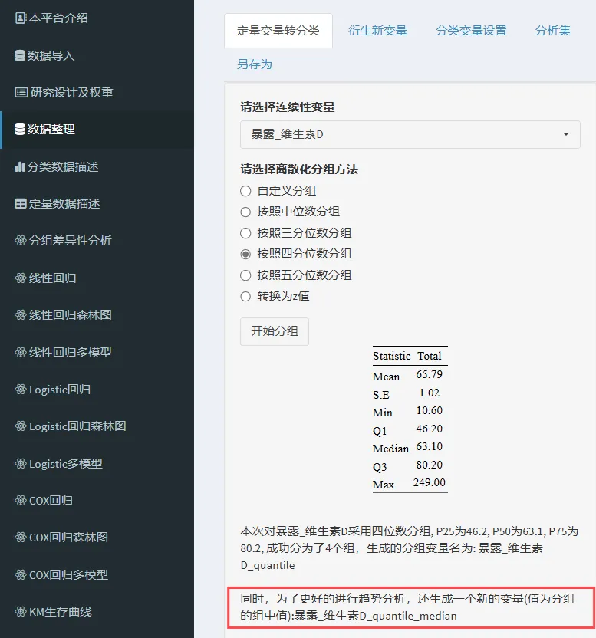Open the 本平台介绍 menu item
The height and width of the screenshot is (638, 596).
click(97, 18)
